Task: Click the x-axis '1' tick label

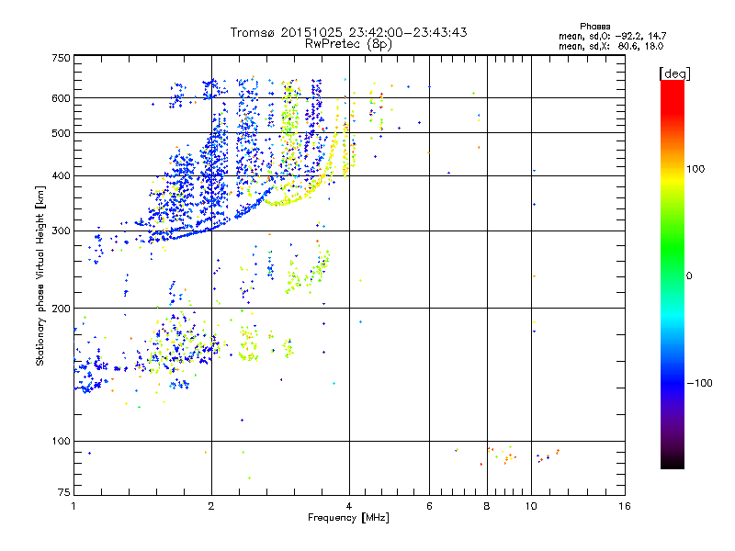Action: pos(73,506)
